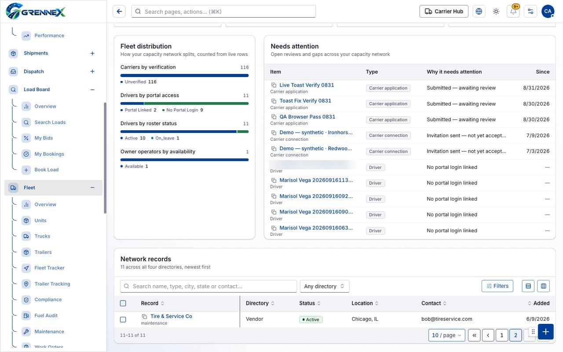The image size is (563, 352).
Task: Click the Grennex logo
Action: point(36,11)
